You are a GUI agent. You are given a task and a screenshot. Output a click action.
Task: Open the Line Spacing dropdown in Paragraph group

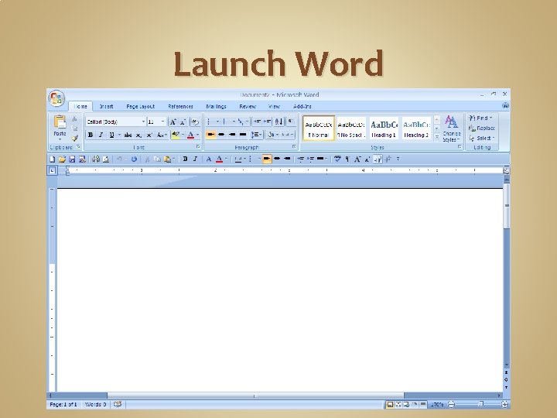tap(257, 135)
